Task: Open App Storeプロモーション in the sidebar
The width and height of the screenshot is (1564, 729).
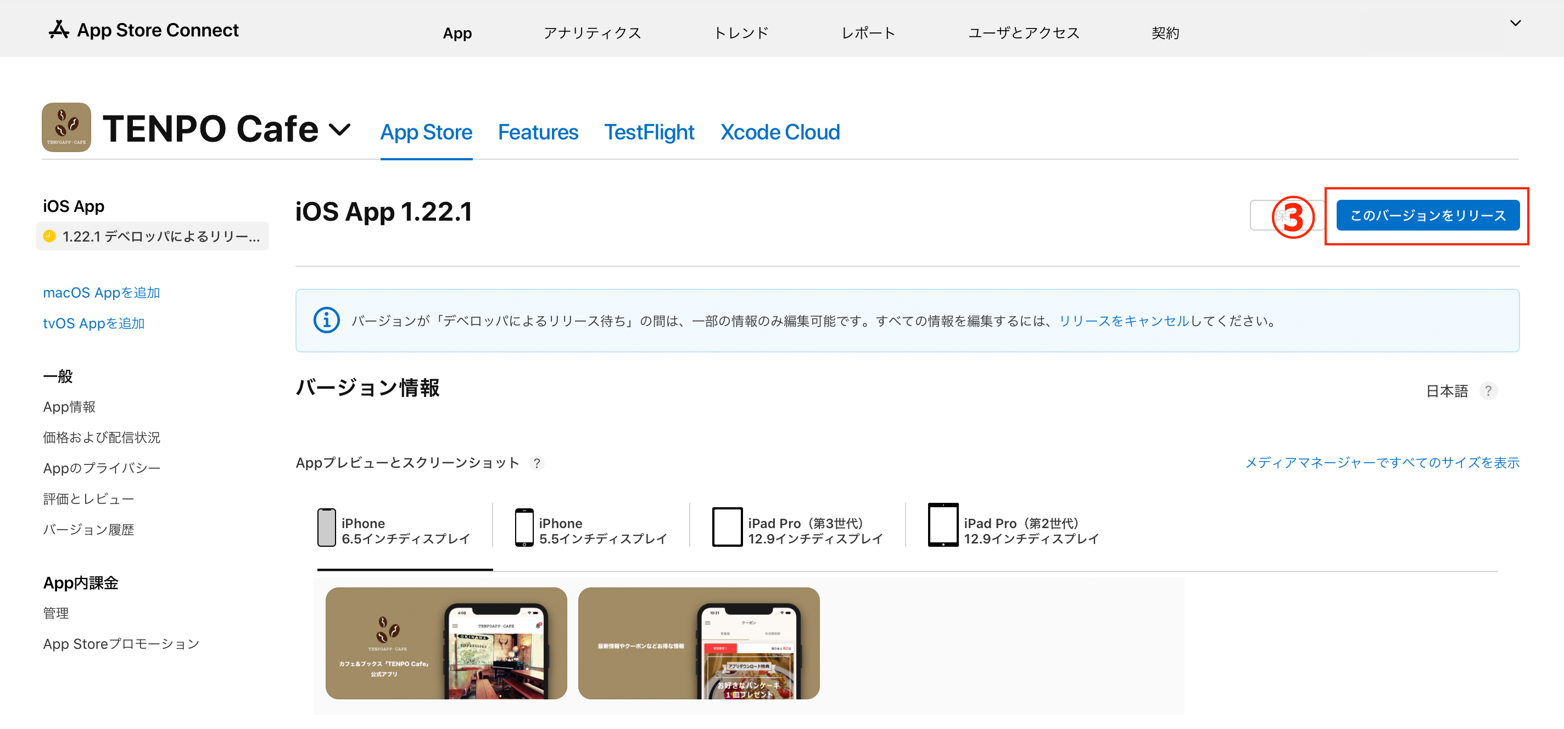Action: (x=121, y=643)
